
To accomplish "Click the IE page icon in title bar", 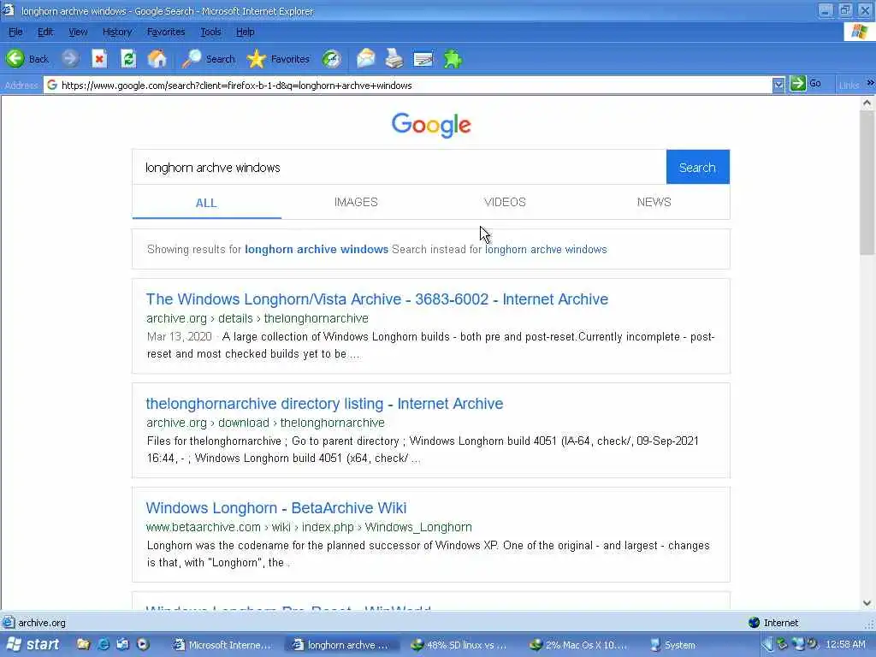I will click(x=8, y=10).
